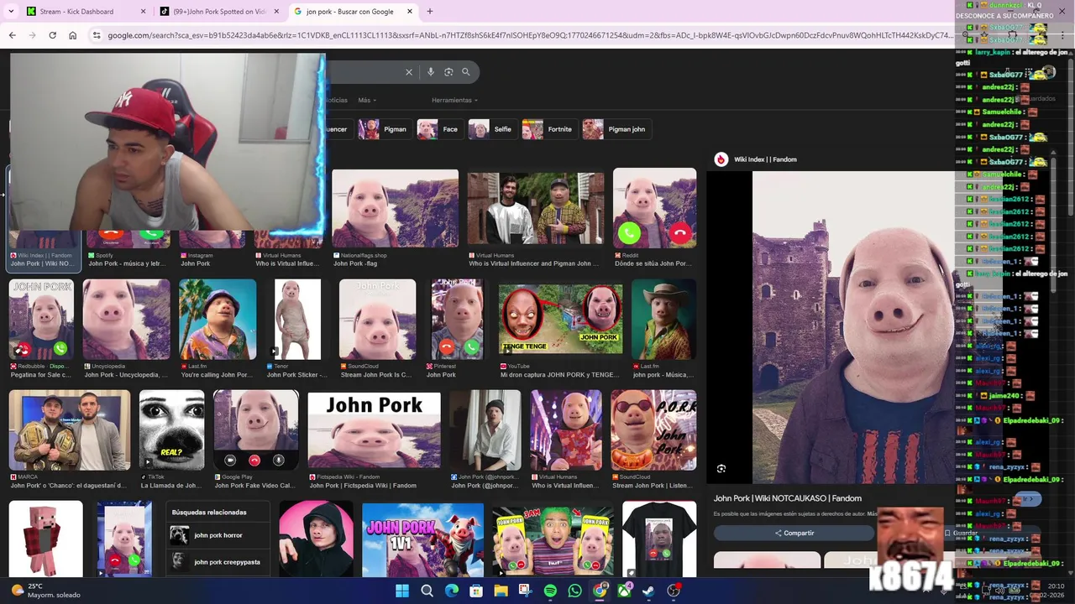1075x604 pixels.
Task: Open the tab list dropdown arrow
Action: coord(11,12)
